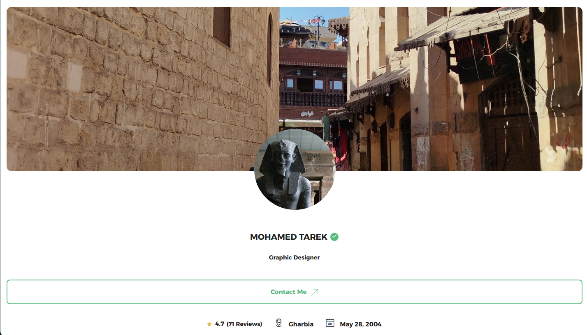Click the Graphic Designer job title

(294, 257)
